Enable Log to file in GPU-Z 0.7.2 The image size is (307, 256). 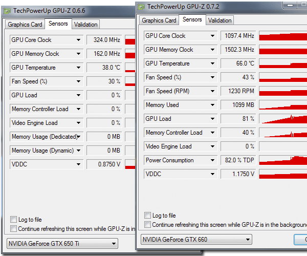[148, 215]
